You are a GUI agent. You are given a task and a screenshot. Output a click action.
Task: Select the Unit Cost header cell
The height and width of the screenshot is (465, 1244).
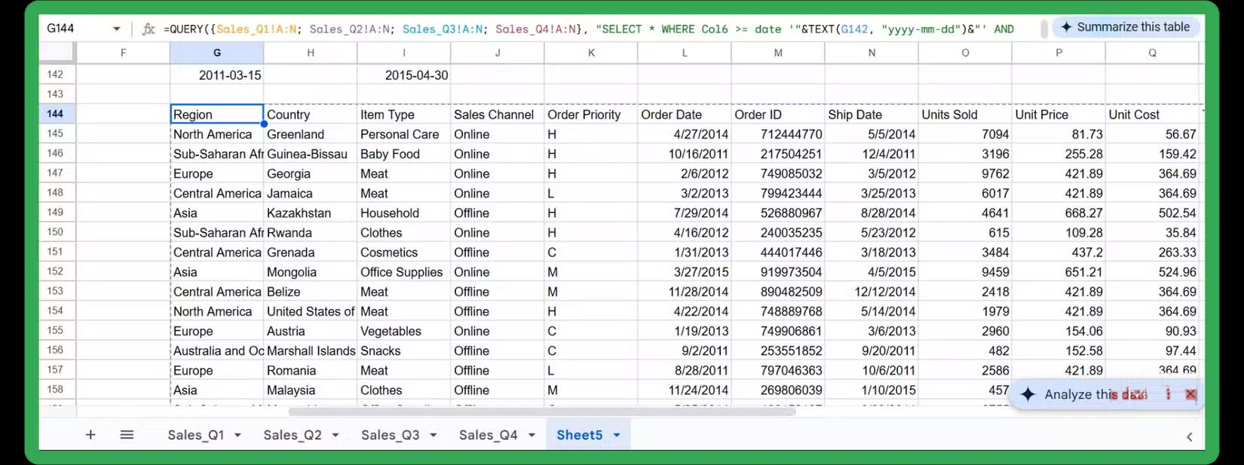(1152, 115)
